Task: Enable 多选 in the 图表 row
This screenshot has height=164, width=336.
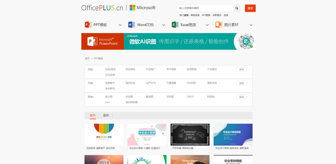Action: 241,97
